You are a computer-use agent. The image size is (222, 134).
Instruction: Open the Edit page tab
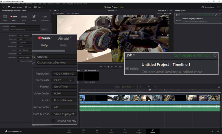click(x=97, y=131)
